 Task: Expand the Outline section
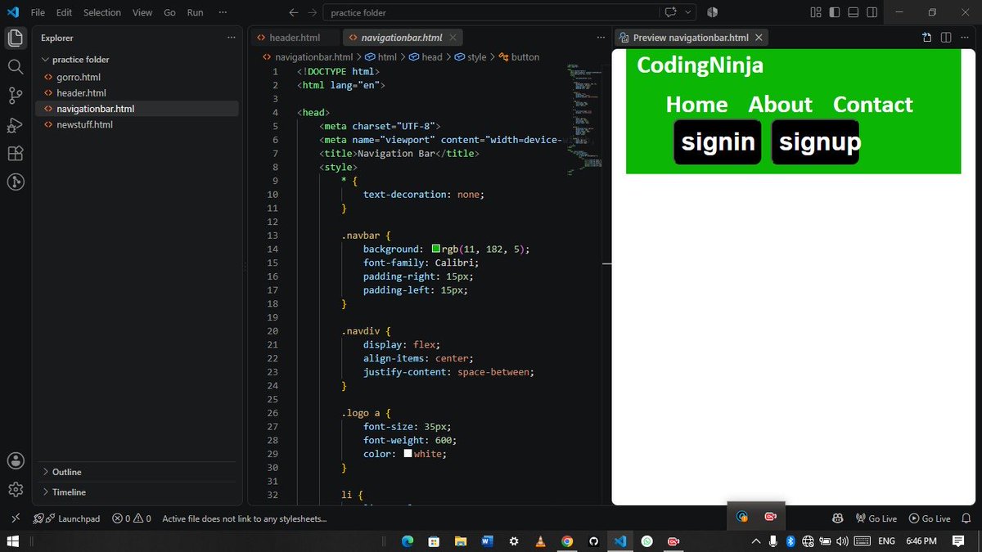click(137, 472)
